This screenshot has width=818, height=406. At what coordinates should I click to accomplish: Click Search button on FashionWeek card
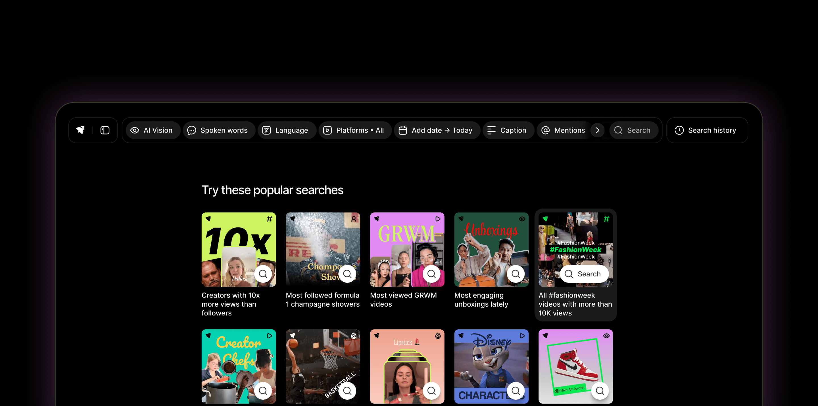coord(584,274)
